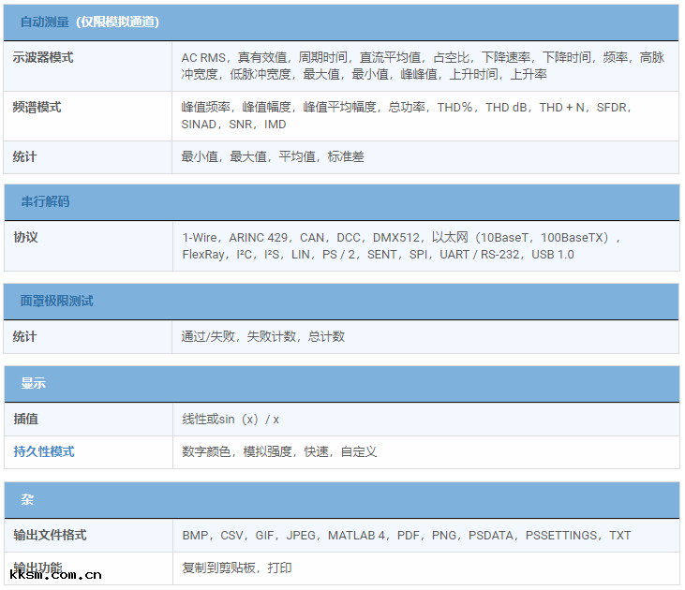685x590 pixels.
Task: Open the 持久性模式 blue link
Action: pyautogui.click(x=44, y=451)
